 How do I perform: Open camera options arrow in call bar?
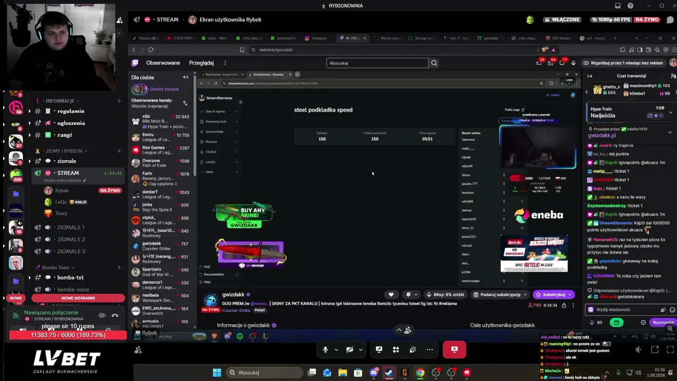coord(361,349)
